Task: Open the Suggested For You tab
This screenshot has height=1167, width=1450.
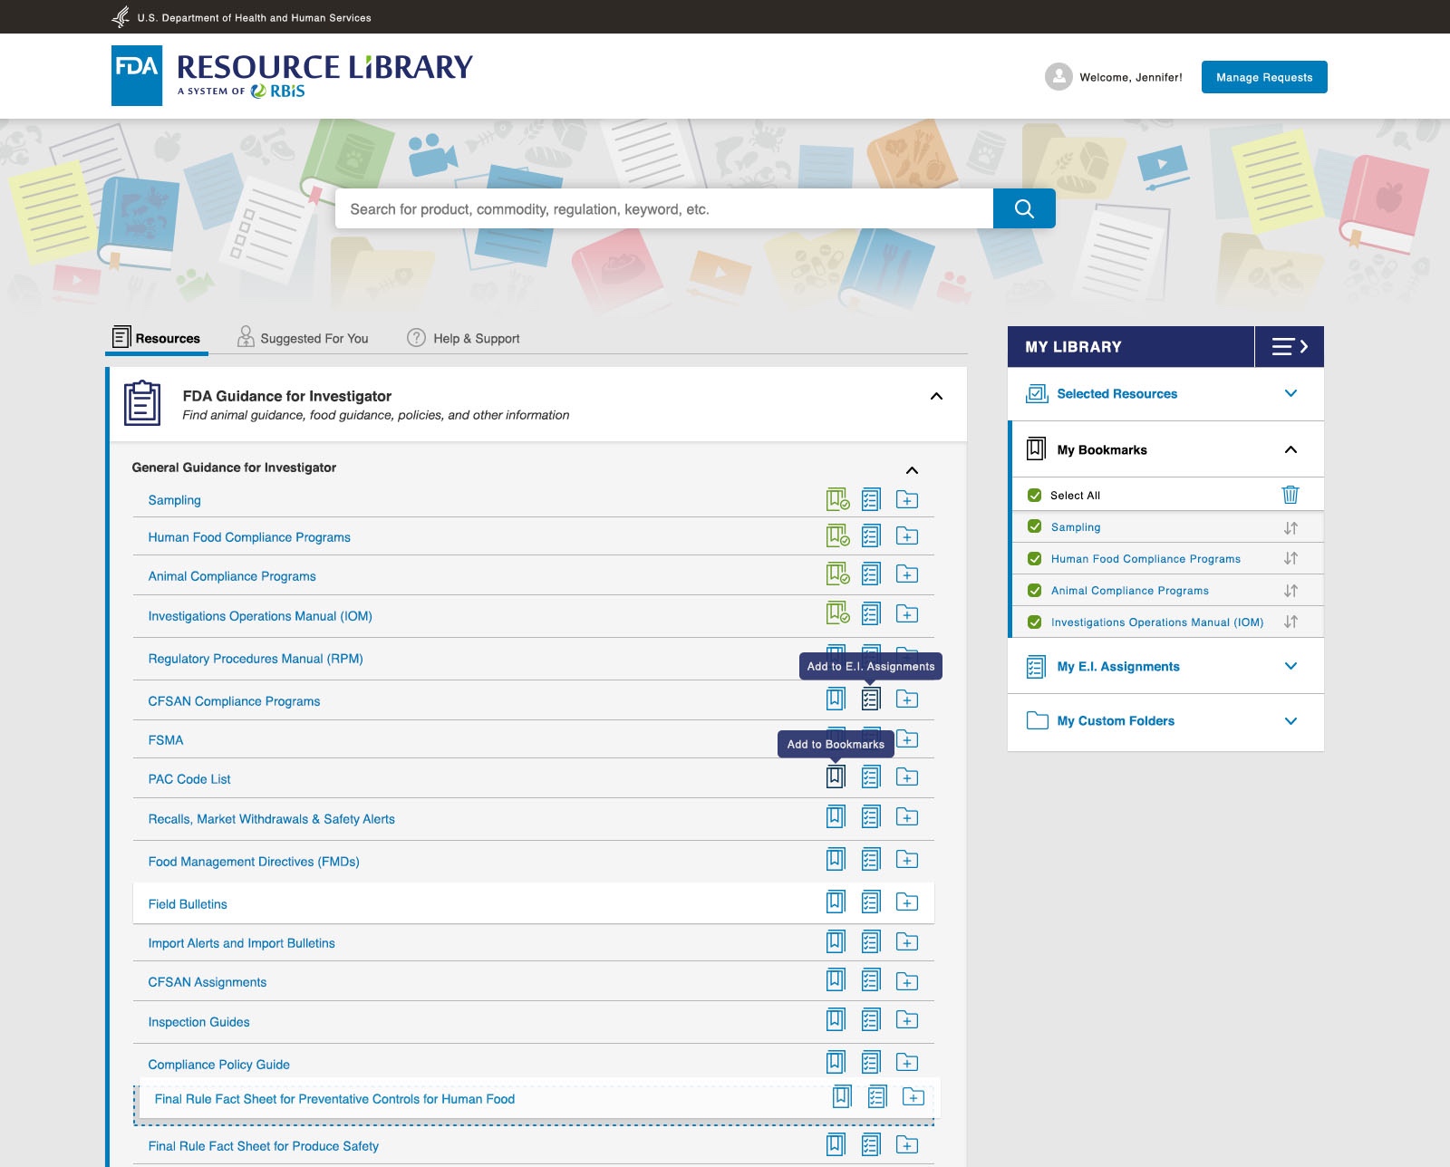Action: point(303,338)
